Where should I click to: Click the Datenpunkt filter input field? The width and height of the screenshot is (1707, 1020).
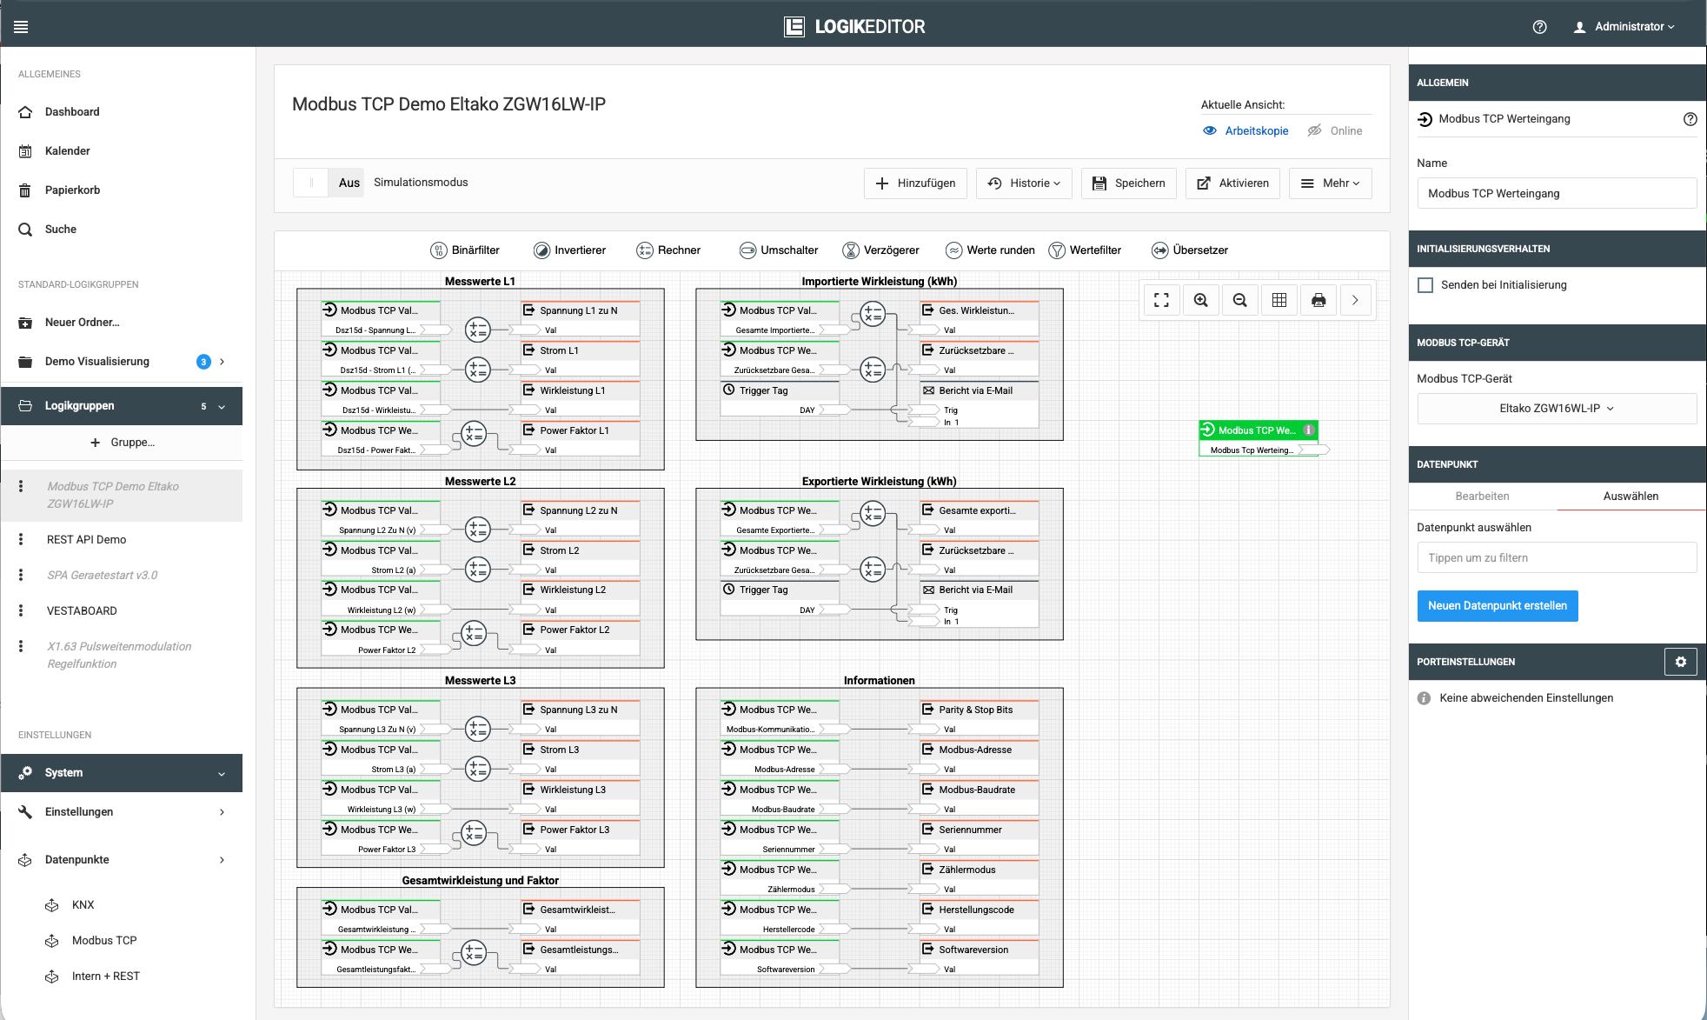1556,558
